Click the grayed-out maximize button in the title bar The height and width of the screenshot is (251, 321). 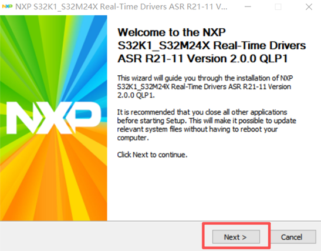[x=278, y=7]
